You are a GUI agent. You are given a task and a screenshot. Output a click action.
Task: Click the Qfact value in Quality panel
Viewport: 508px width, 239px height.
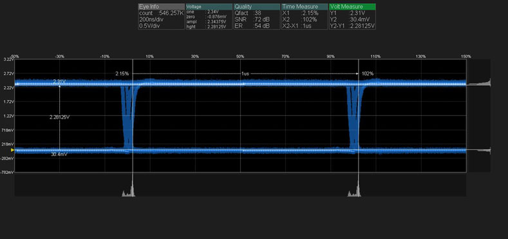click(x=258, y=14)
